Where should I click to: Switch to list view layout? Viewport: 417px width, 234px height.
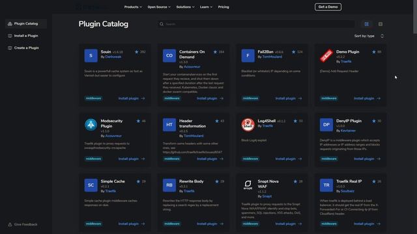coord(381,24)
